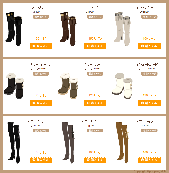169x173 pixels.
Task: View wearing image for brown fringe boots
Action: point(95,17)
